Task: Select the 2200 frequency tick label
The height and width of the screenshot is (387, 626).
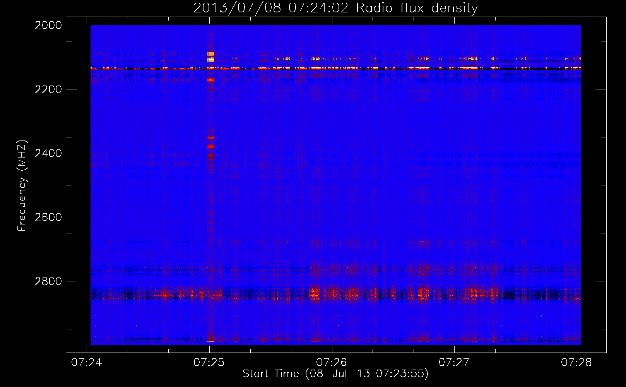Action: [x=48, y=89]
